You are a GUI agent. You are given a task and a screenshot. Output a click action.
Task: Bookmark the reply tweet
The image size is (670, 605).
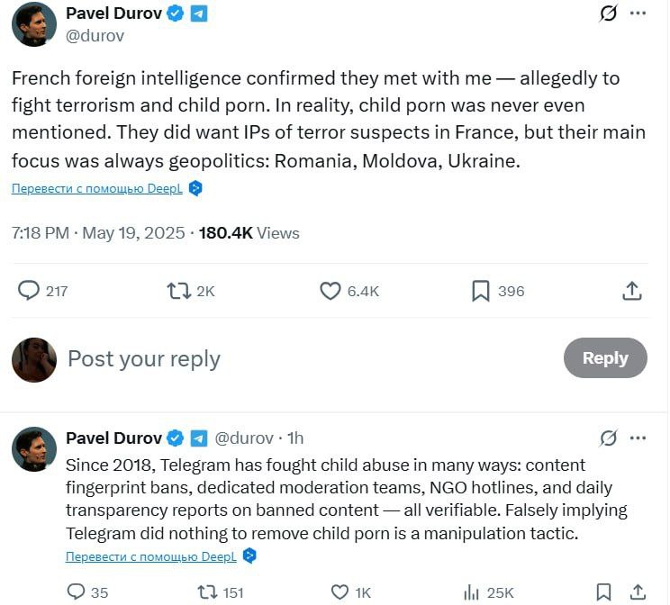(x=603, y=591)
